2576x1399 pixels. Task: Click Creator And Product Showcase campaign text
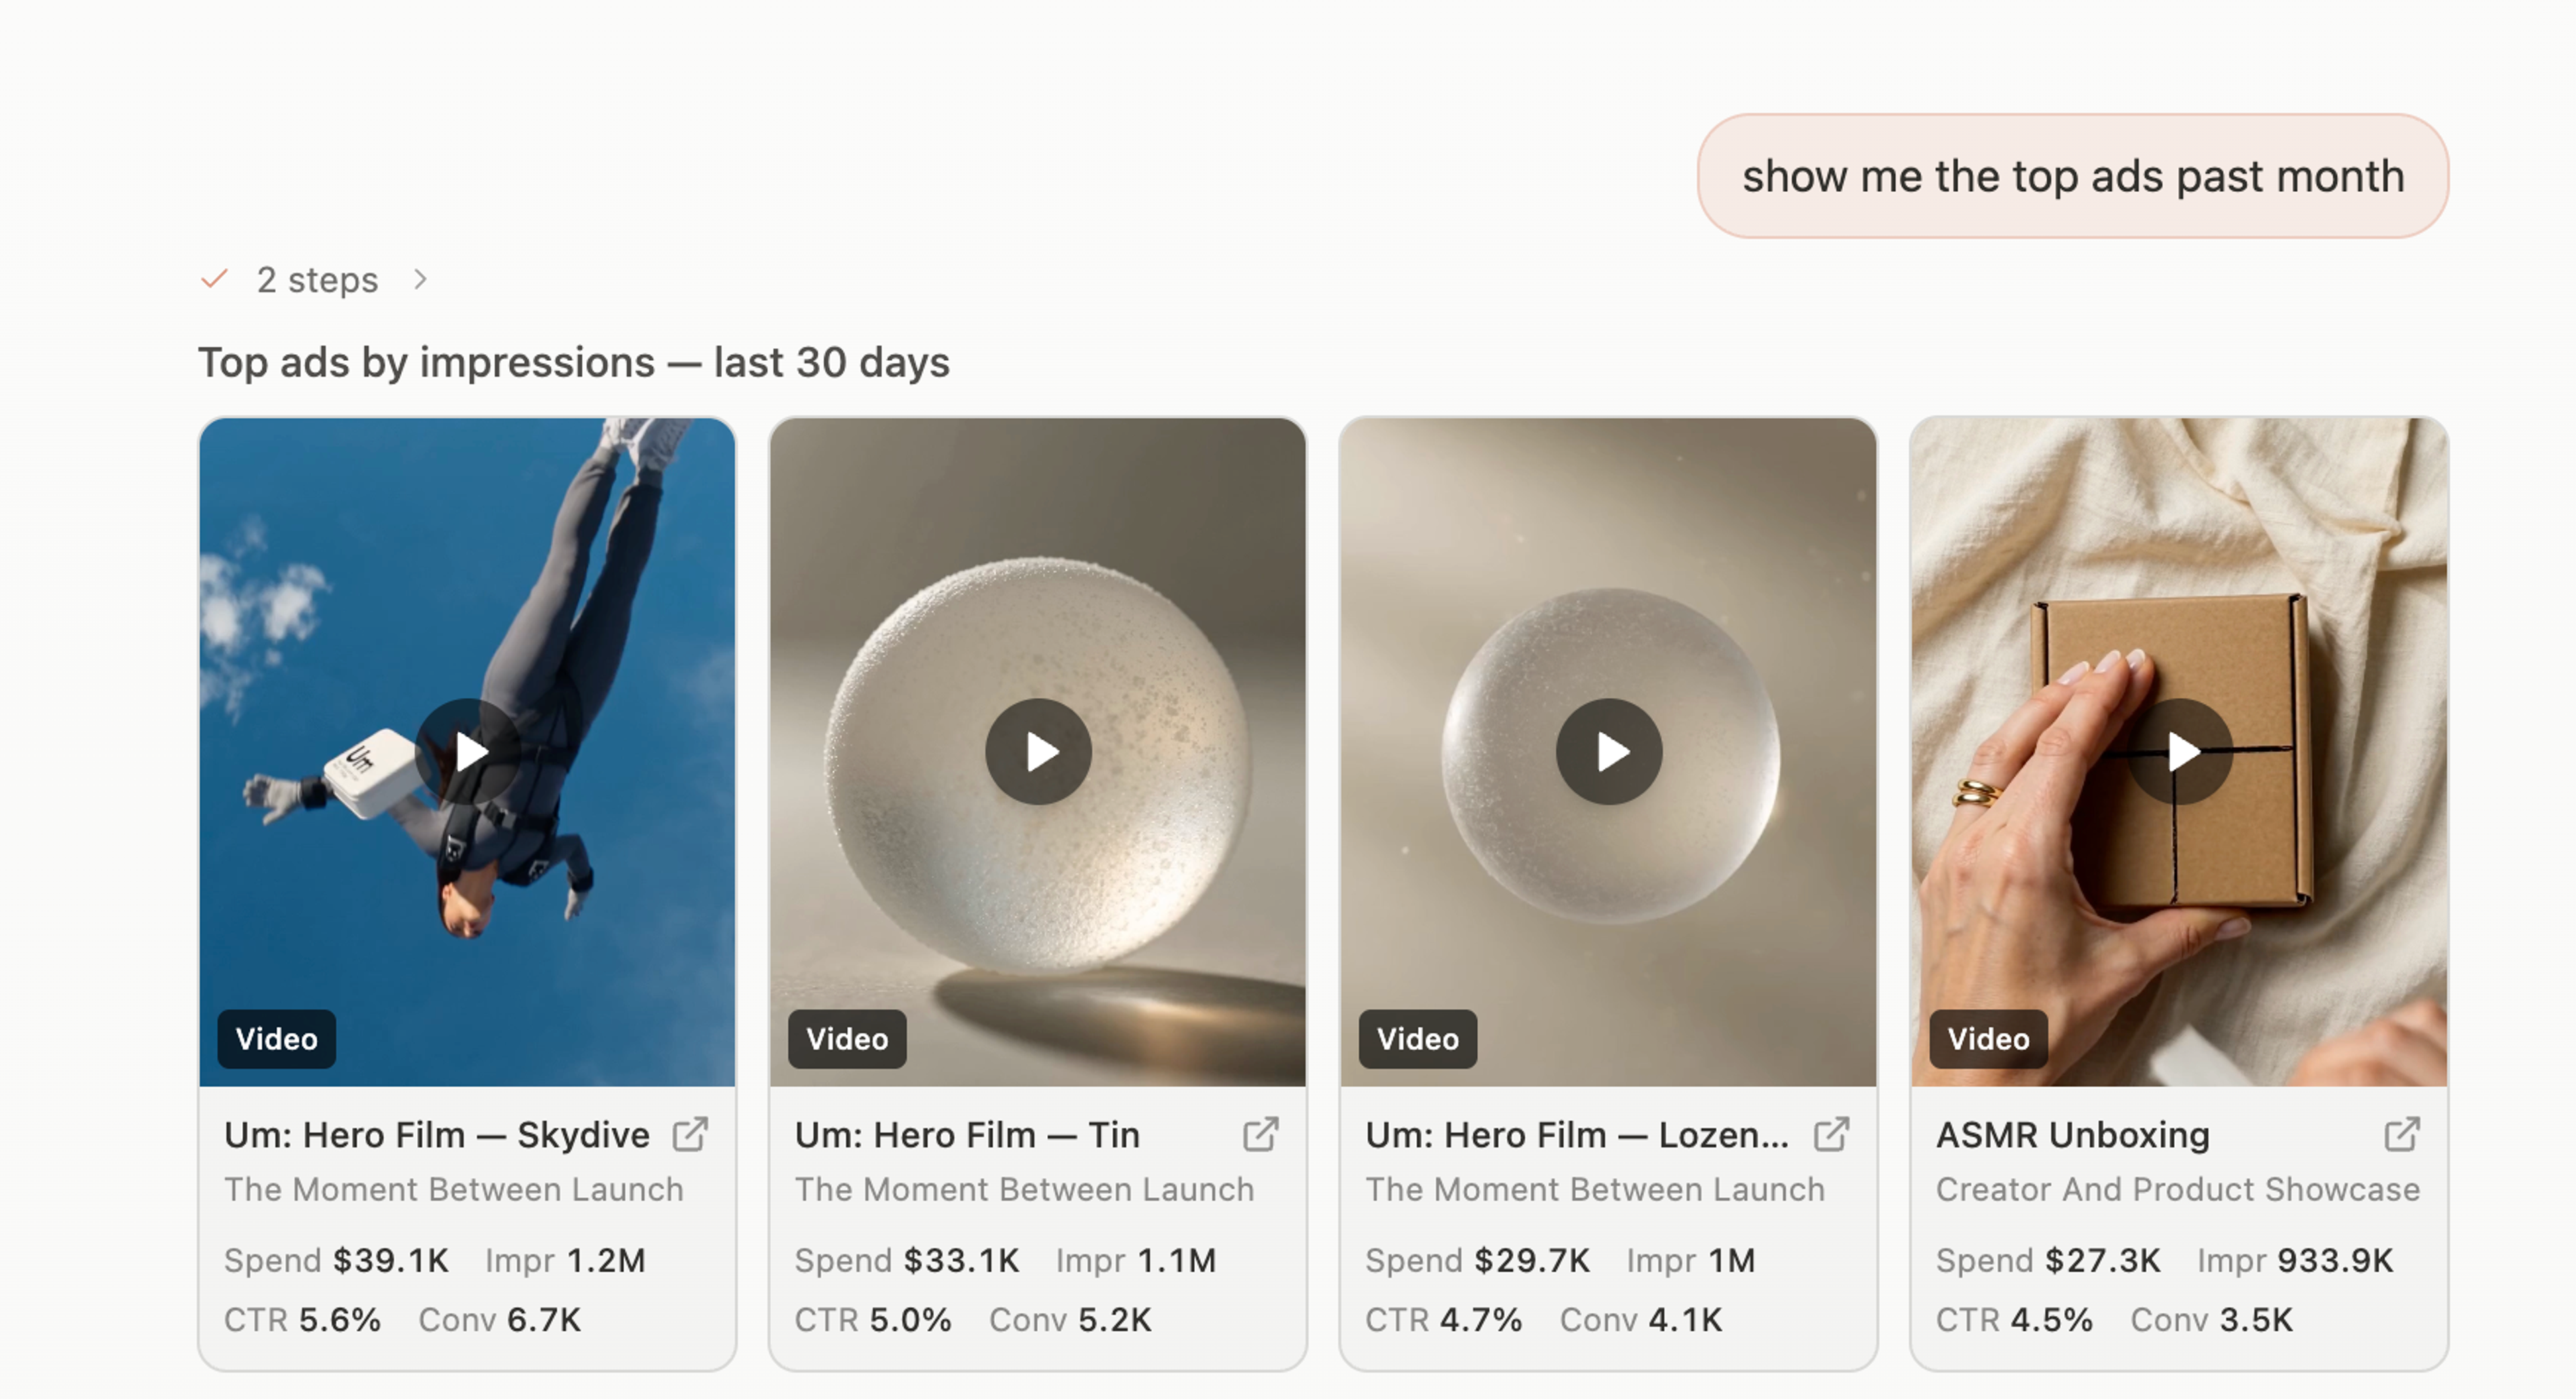(2178, 1189)
